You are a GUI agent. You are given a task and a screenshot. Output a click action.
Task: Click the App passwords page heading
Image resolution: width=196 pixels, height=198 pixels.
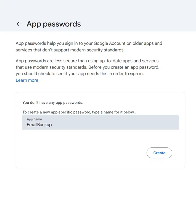coord(54,24)
